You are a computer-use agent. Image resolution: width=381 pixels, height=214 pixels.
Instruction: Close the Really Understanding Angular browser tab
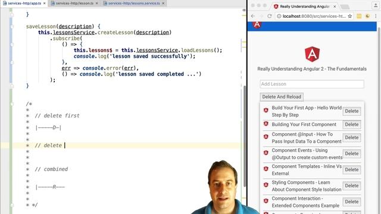coord(335,7)
